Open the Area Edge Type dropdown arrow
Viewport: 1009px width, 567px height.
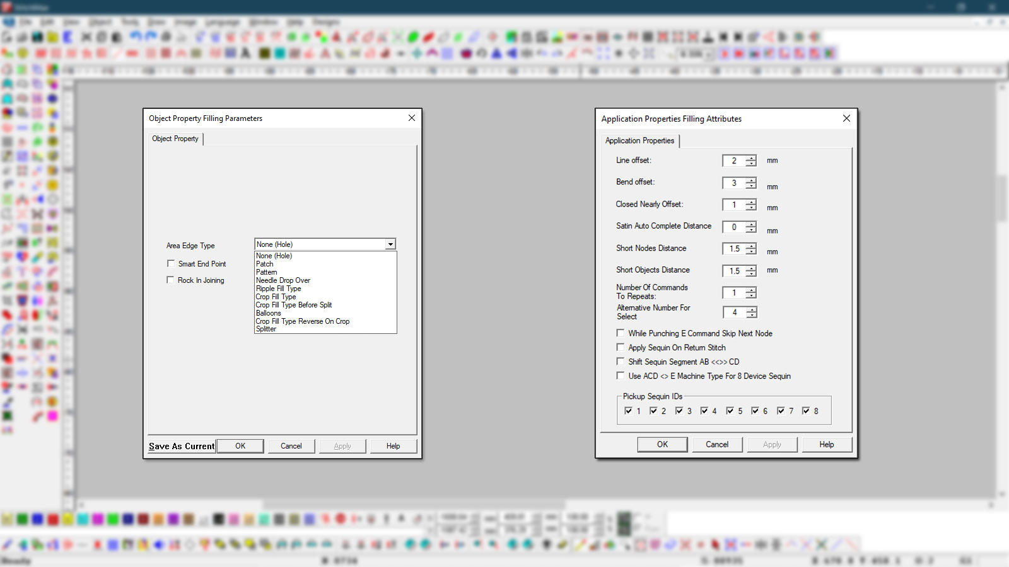390,244
